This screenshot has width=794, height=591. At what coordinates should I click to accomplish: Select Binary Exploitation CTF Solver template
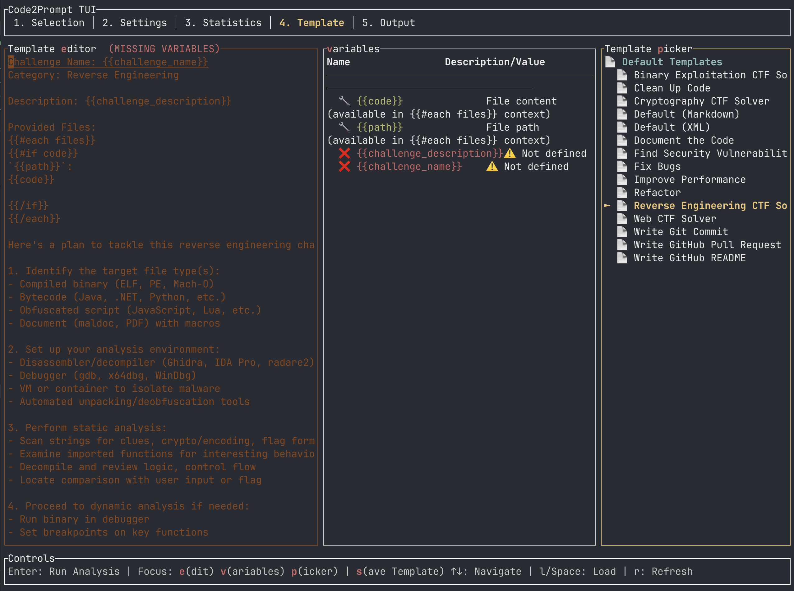coord(710,75)
